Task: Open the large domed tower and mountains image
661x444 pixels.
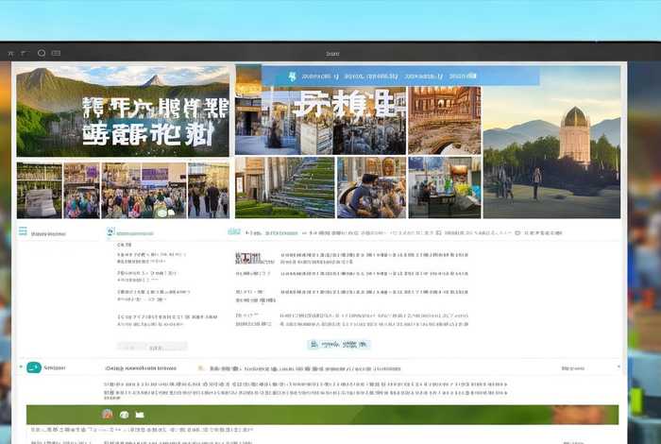Action: pyautogui.click(x=551, y=142)
